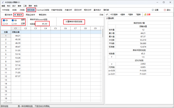Select the C9 column header
This screenshot has width=174, height=108.
(x=95, y=28)
